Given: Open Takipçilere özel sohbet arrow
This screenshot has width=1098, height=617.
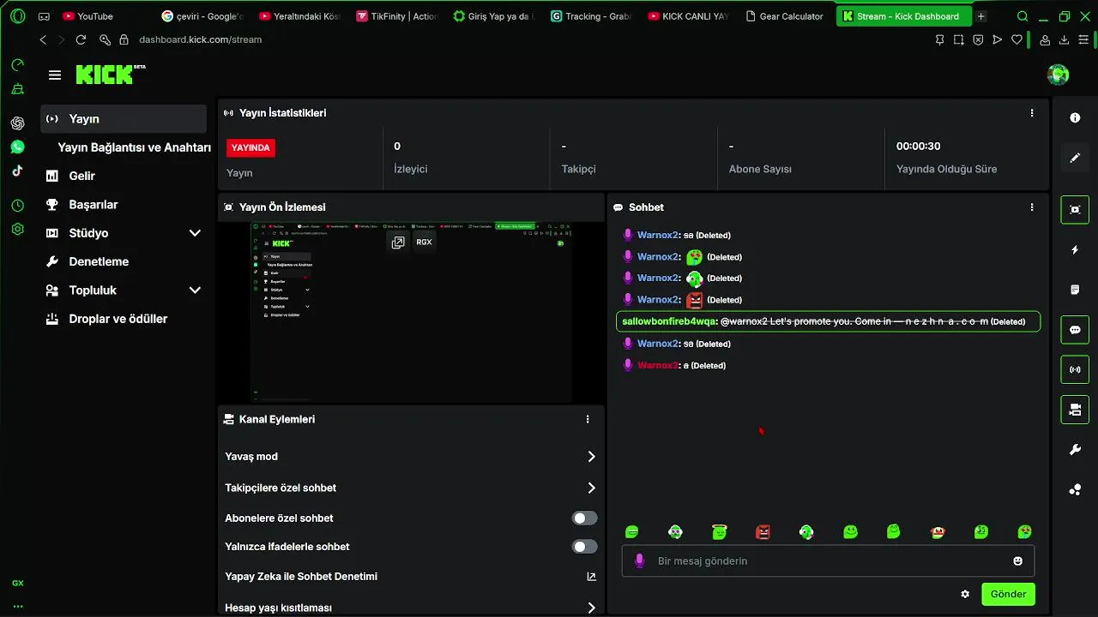Looking at the screenshot, I should (591, 488).
